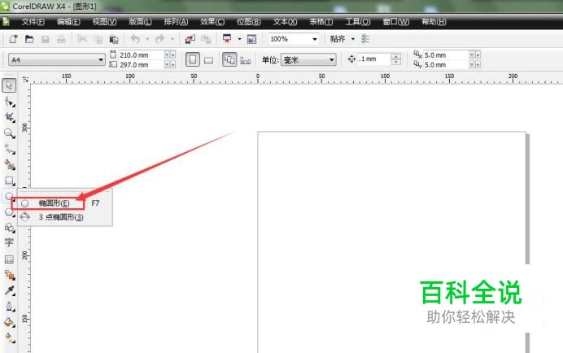Select the Rectangle tool
Screen dimensions: 563x353
point(9,181)
